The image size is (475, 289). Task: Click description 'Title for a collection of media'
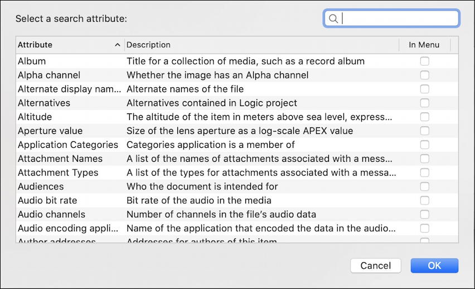tap(246, 61)
